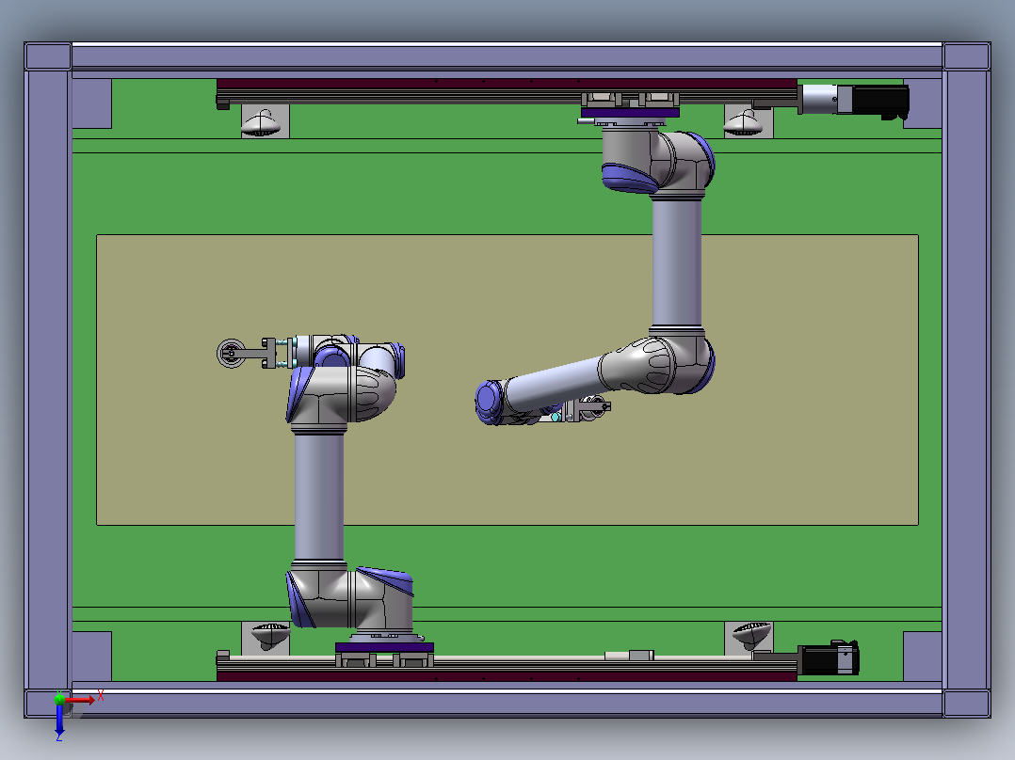
Task: Pick the top-left lamp fixture
Action: point(262,123)
